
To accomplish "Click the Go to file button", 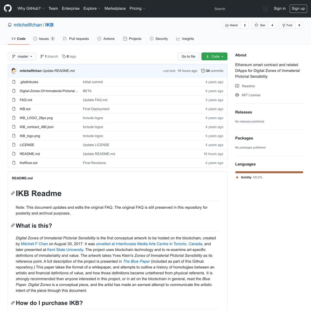I will point(188,57).
